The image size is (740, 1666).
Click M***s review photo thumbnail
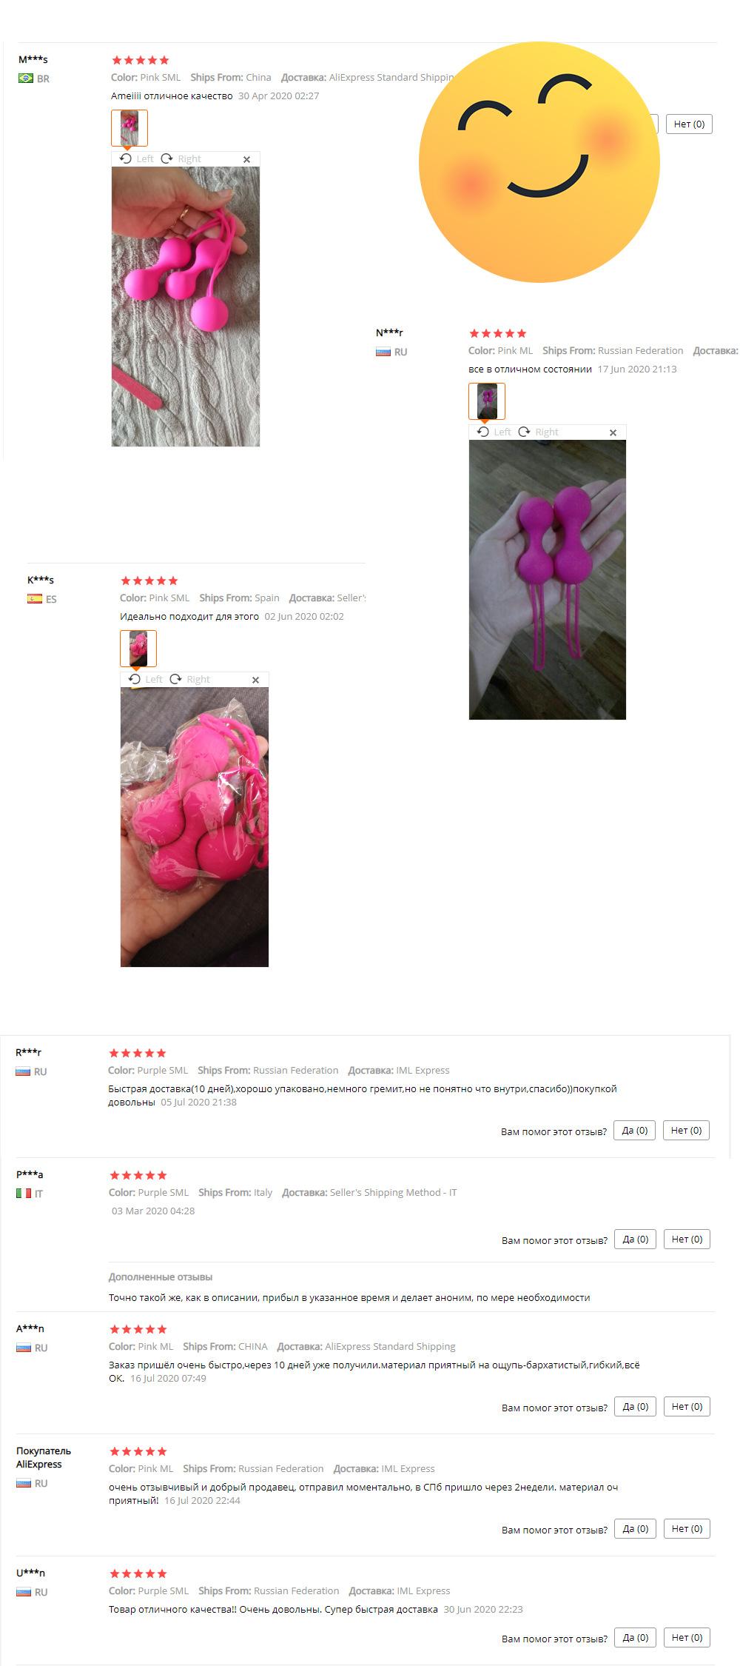[x=129, y=128]
